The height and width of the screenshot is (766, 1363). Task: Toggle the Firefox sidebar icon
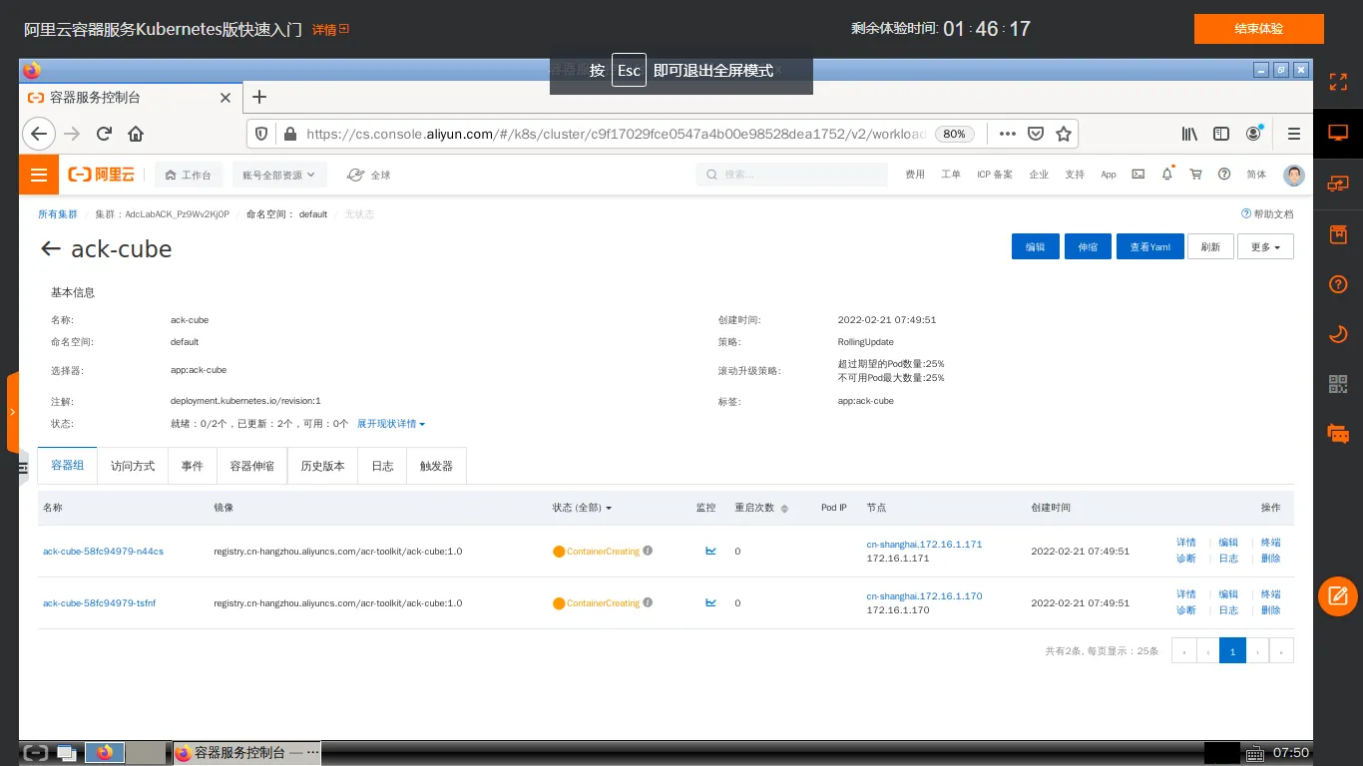tap(1220, 134)
